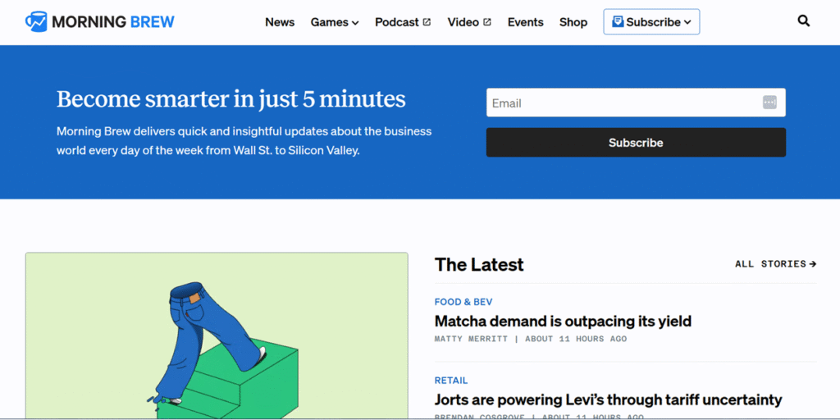Screen dimensions: 840x420
Task: Click the external link icon beside Podcast
Action: click(427, 22)
